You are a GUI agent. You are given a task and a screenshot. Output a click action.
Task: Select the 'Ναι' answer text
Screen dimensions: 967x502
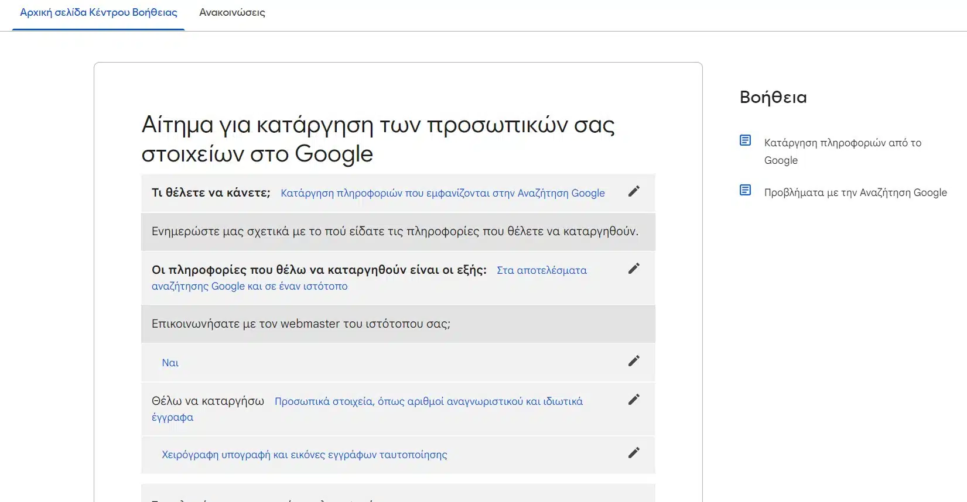pyautogui.click(x=170, y=363)
